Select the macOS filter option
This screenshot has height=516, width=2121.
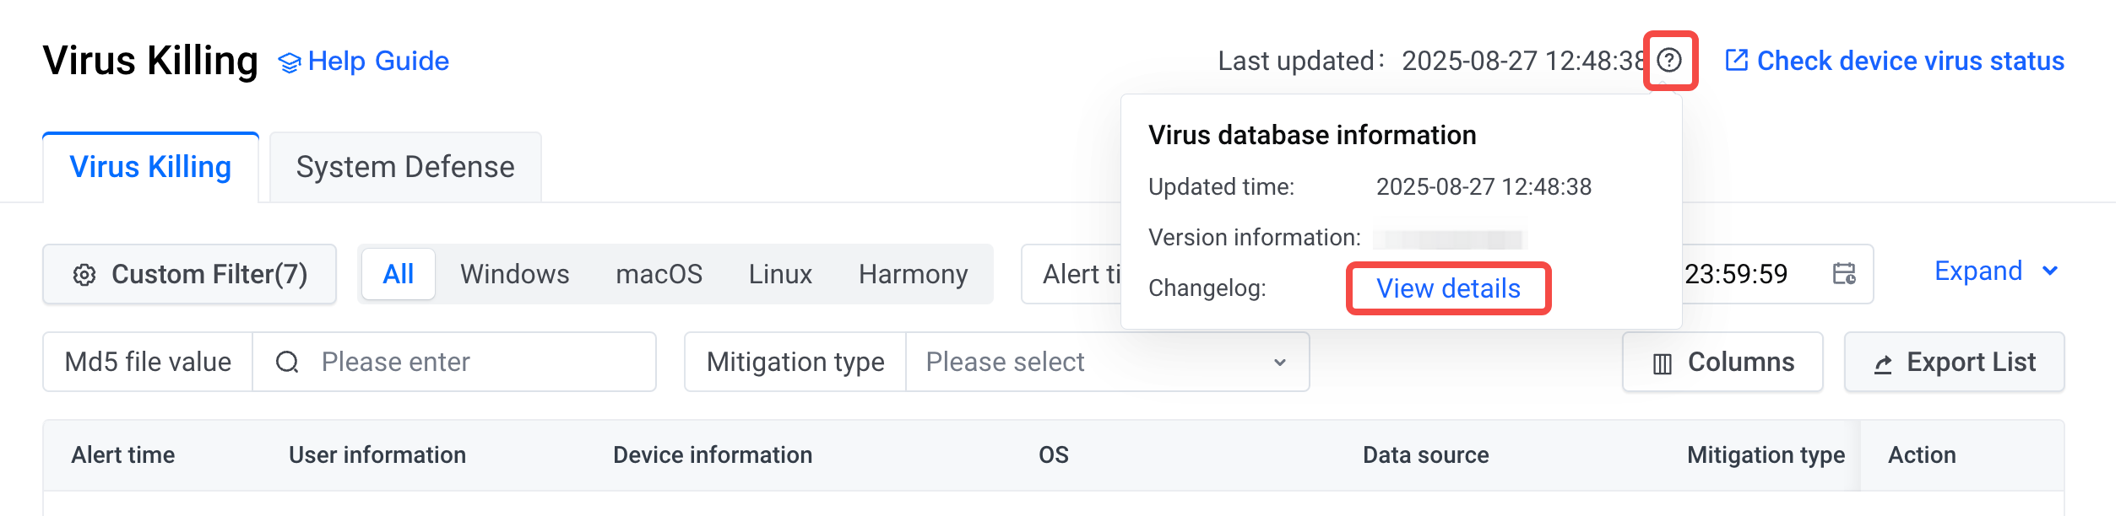659,274
